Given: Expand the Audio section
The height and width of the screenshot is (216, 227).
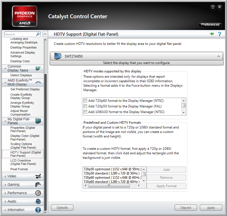Looking at the screenshot, I should 5,201.
